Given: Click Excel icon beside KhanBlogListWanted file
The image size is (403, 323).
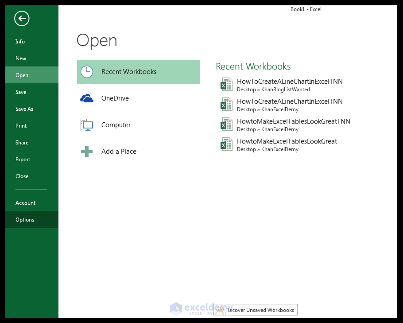Looking at the screenshot, I should point(226,84).
